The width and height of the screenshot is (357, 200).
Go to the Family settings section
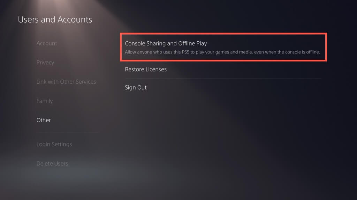click(x=45, y=101)
